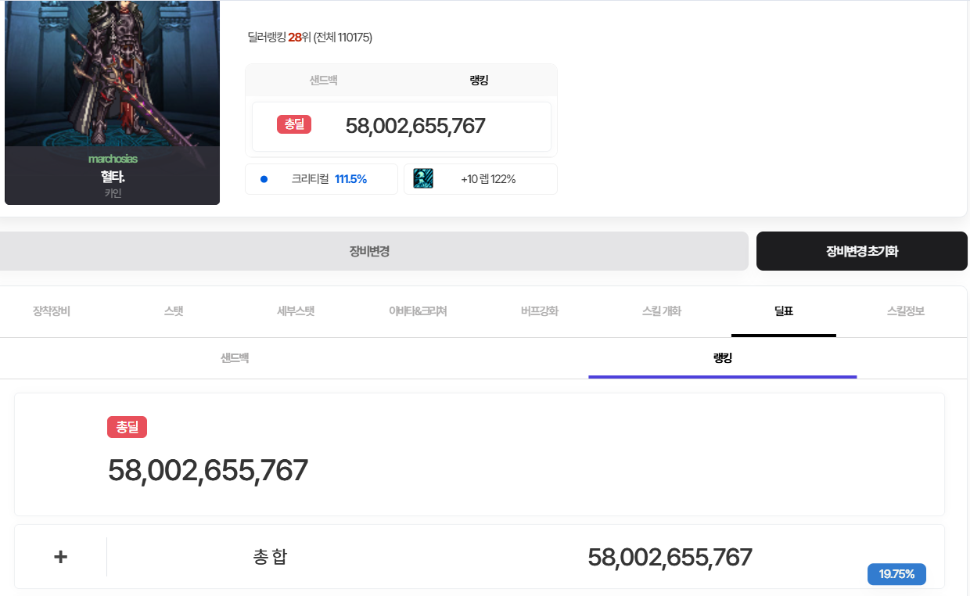
Task: Click the red 총딜 badge in top summary card
Action: 294,124
